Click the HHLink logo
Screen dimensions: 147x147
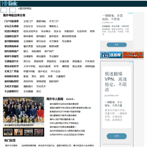click(9, 4)
